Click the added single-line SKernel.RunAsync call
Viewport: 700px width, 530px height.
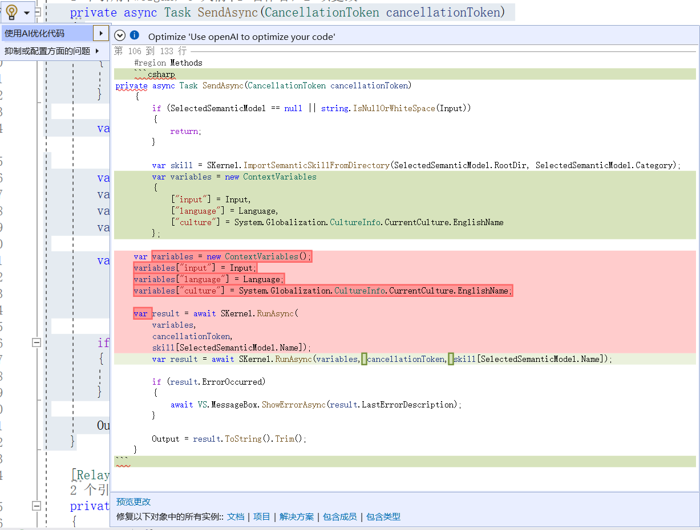[382, 359]
